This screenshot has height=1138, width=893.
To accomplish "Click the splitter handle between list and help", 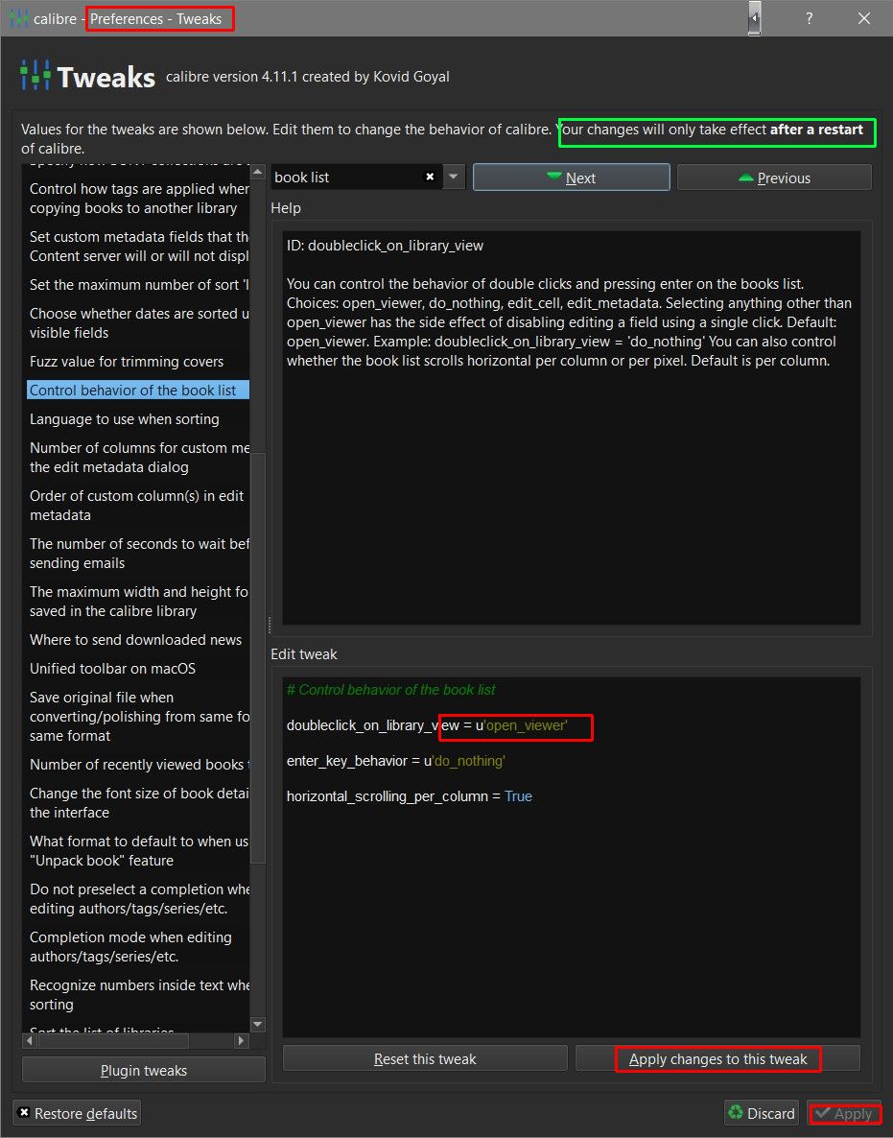I will tap(270, 624).
